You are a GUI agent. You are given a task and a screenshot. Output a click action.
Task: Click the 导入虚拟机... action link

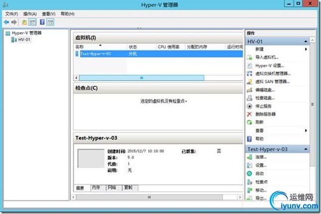click(x=267, y=57)
